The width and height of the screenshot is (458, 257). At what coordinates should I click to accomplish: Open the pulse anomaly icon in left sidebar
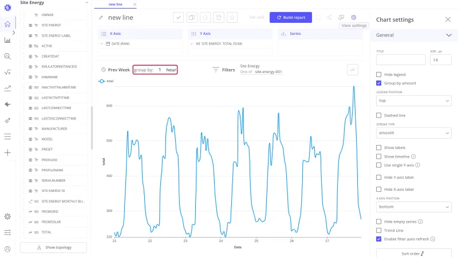click(x=7, y=105)
